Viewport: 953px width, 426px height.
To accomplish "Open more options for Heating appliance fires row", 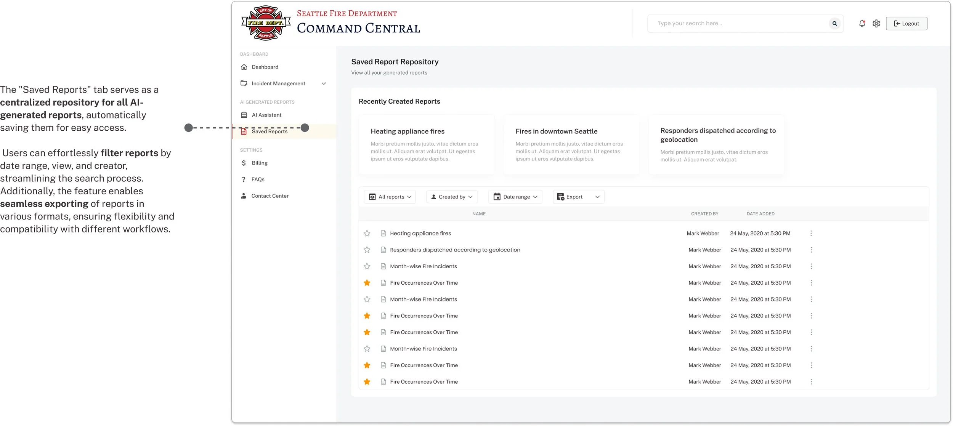I will point(811,233).
